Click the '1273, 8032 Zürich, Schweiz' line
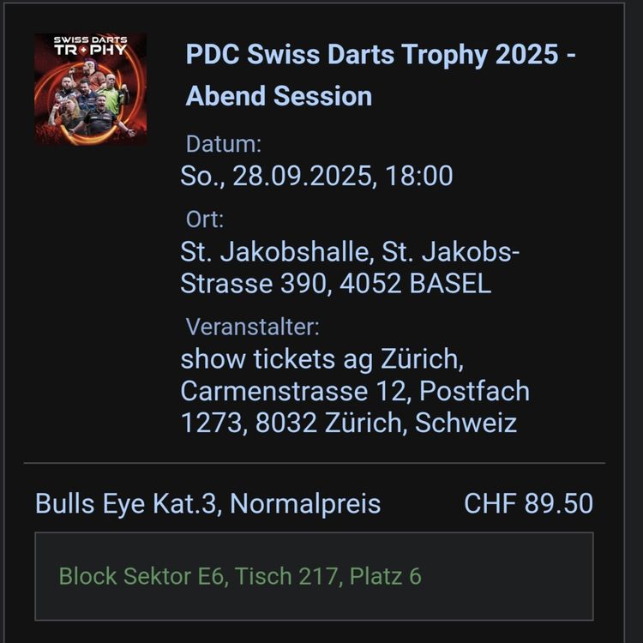643x643 pixels. click(349, 423)
